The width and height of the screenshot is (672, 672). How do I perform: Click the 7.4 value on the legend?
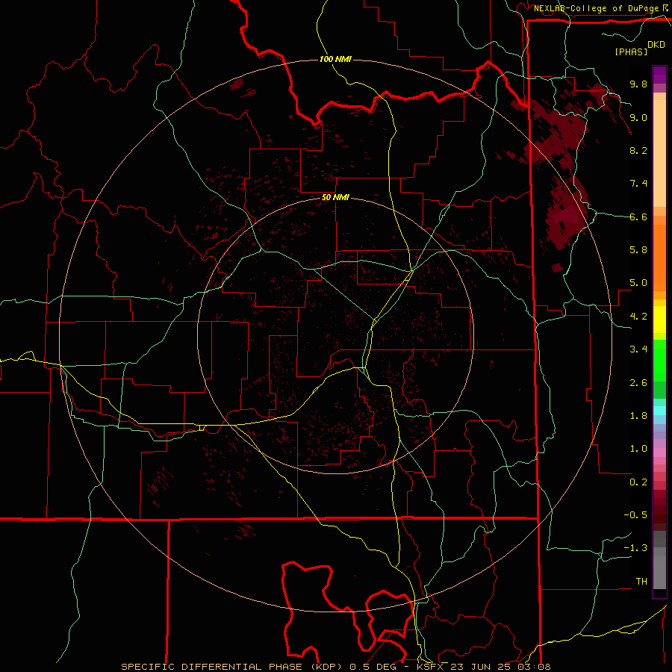point(638,184)
